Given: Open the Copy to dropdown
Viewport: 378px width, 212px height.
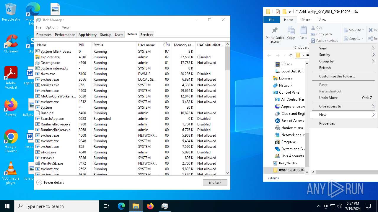Looking at the screenshot, I should tap(354, 39).
